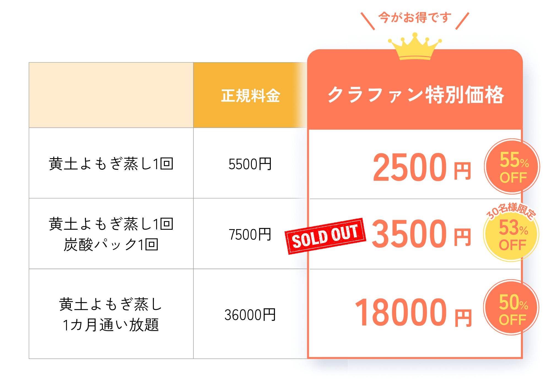Click the 36000円 regular price cell

(250, 315)
